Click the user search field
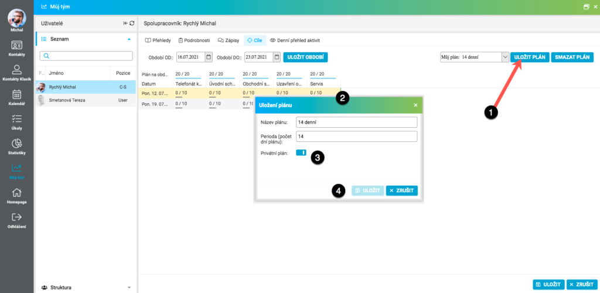The height and width of the screenshot is (293, 600). point(86,56)
